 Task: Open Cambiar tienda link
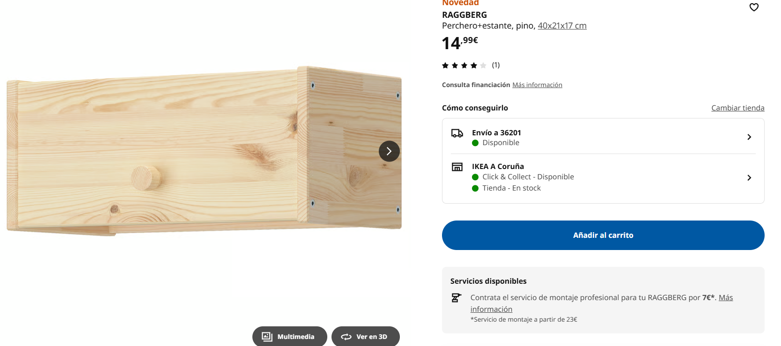click(x=738, y=108)
